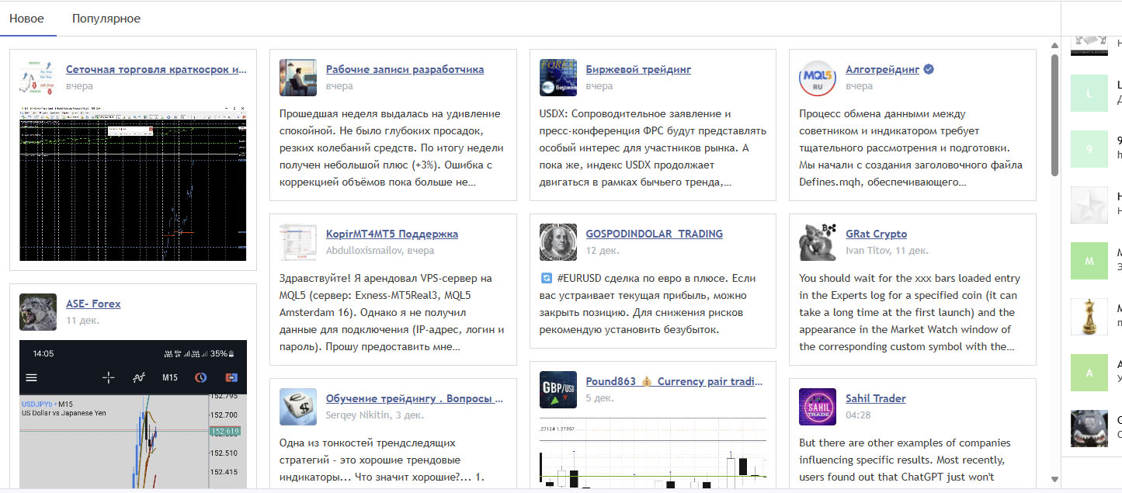Viewport: 1122px width, 493px height.
Task: Click the Биржевой трейдинг channel avatar
Action: pos(558,77)
